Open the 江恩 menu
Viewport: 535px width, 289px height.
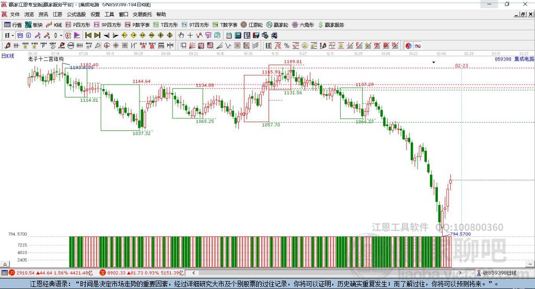pyautogui.click(x=57, y=15)
